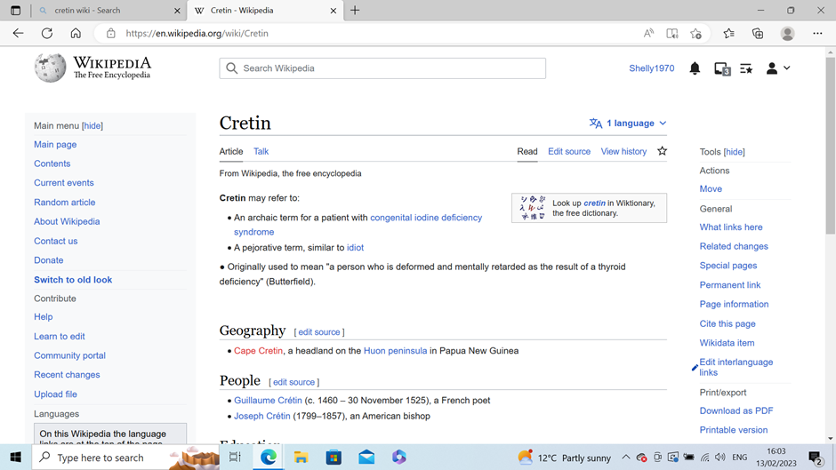Open browser settings ellipsis menu
This screenshot has height=470, width=836.
pyautogui.click(x=817, y=34)
